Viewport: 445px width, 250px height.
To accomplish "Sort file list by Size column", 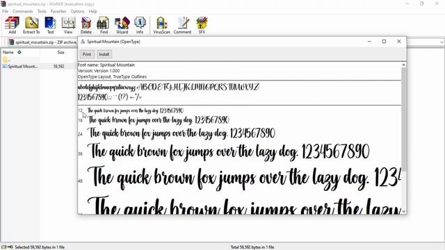I will point(60,53).
